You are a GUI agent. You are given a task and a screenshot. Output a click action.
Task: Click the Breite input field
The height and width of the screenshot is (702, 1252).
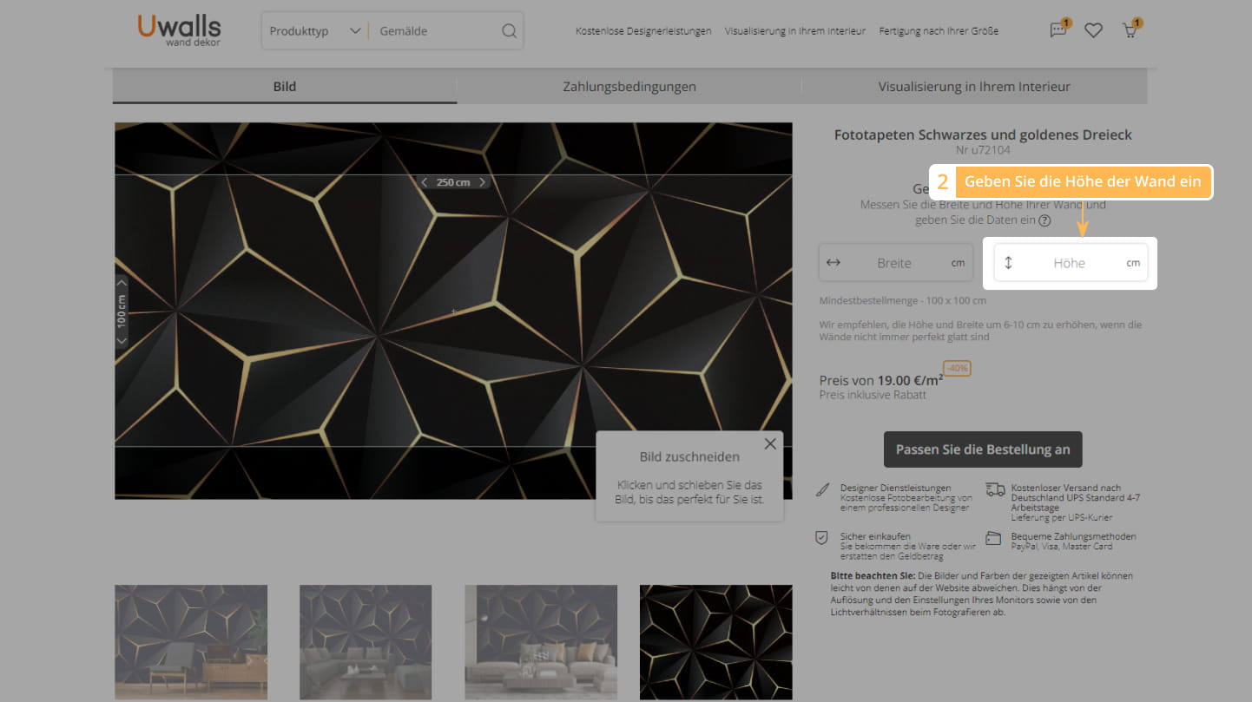click(x=894, y=263)
